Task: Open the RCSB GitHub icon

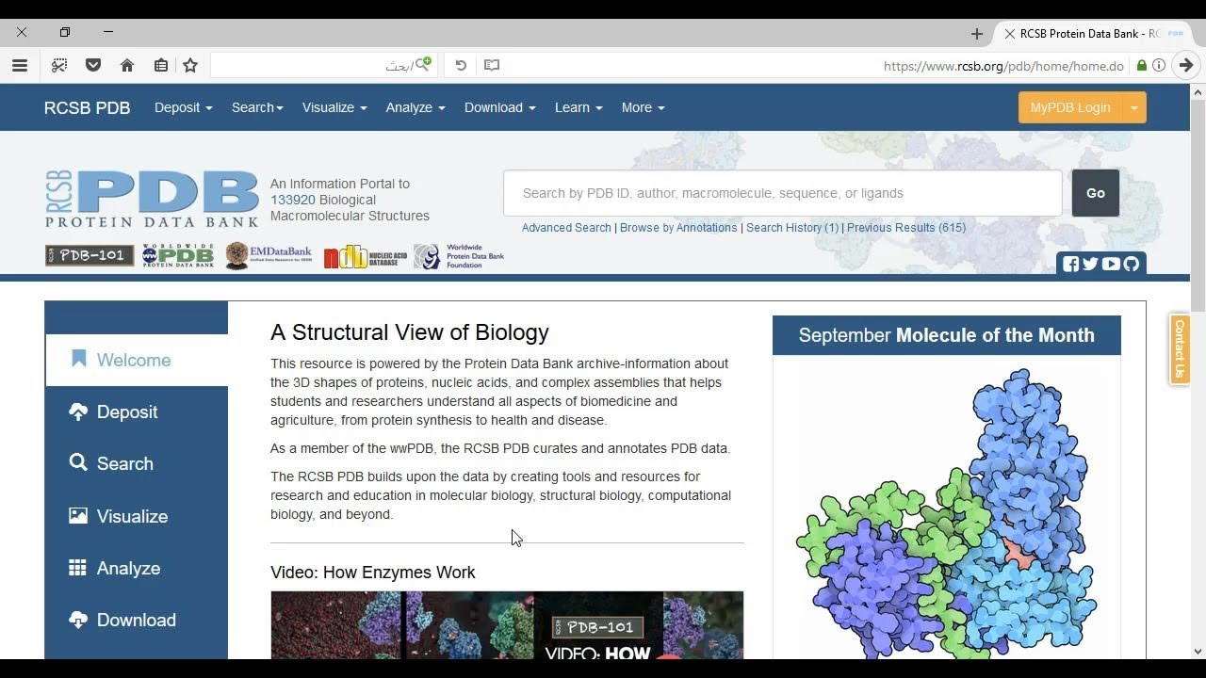Action: click(1132, 264)
